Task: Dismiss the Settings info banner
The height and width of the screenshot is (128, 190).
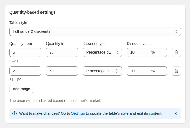Action: (x=176, y=113)
